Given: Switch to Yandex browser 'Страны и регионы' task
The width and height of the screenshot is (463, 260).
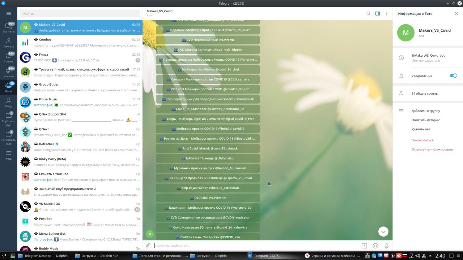Looking at the screenshot, I should (332, 256).
